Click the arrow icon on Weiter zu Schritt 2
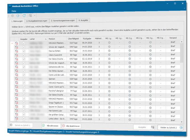The width and height of the screenshot is (190, 140). 181,128
